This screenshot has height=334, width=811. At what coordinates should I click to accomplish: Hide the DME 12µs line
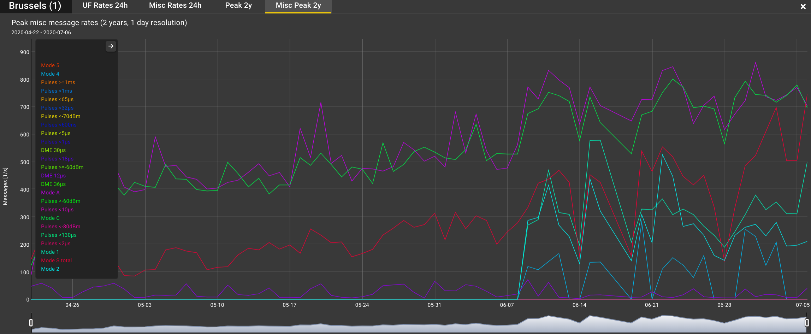pos(53,175)
